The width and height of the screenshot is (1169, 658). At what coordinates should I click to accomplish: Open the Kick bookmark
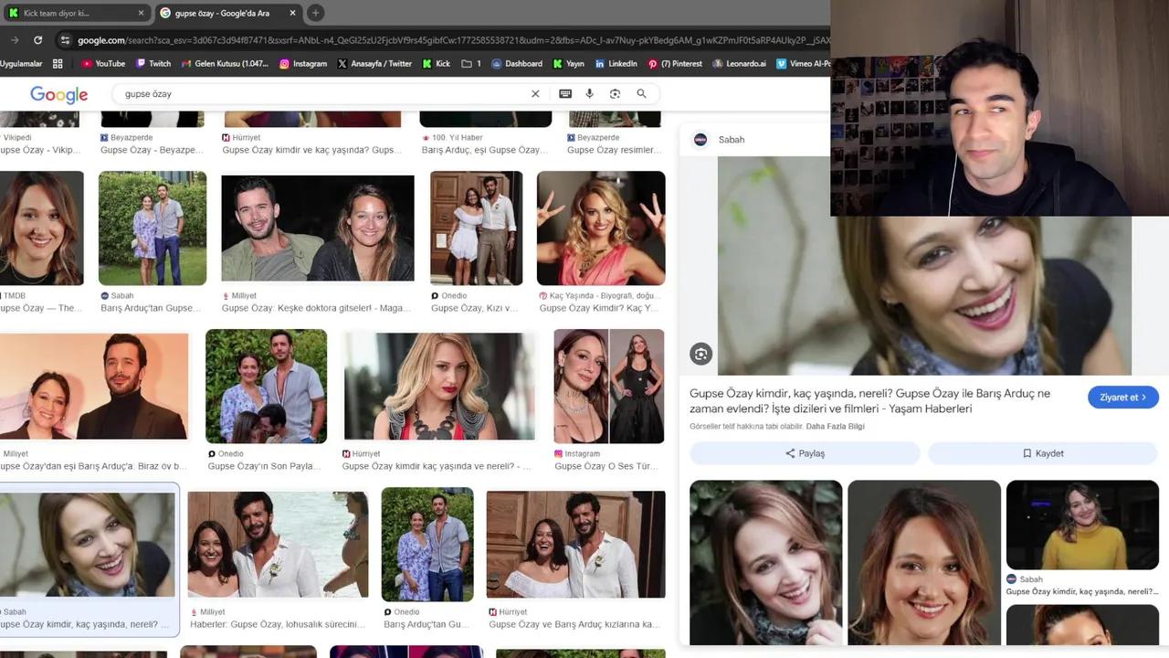tap(437, 64)
